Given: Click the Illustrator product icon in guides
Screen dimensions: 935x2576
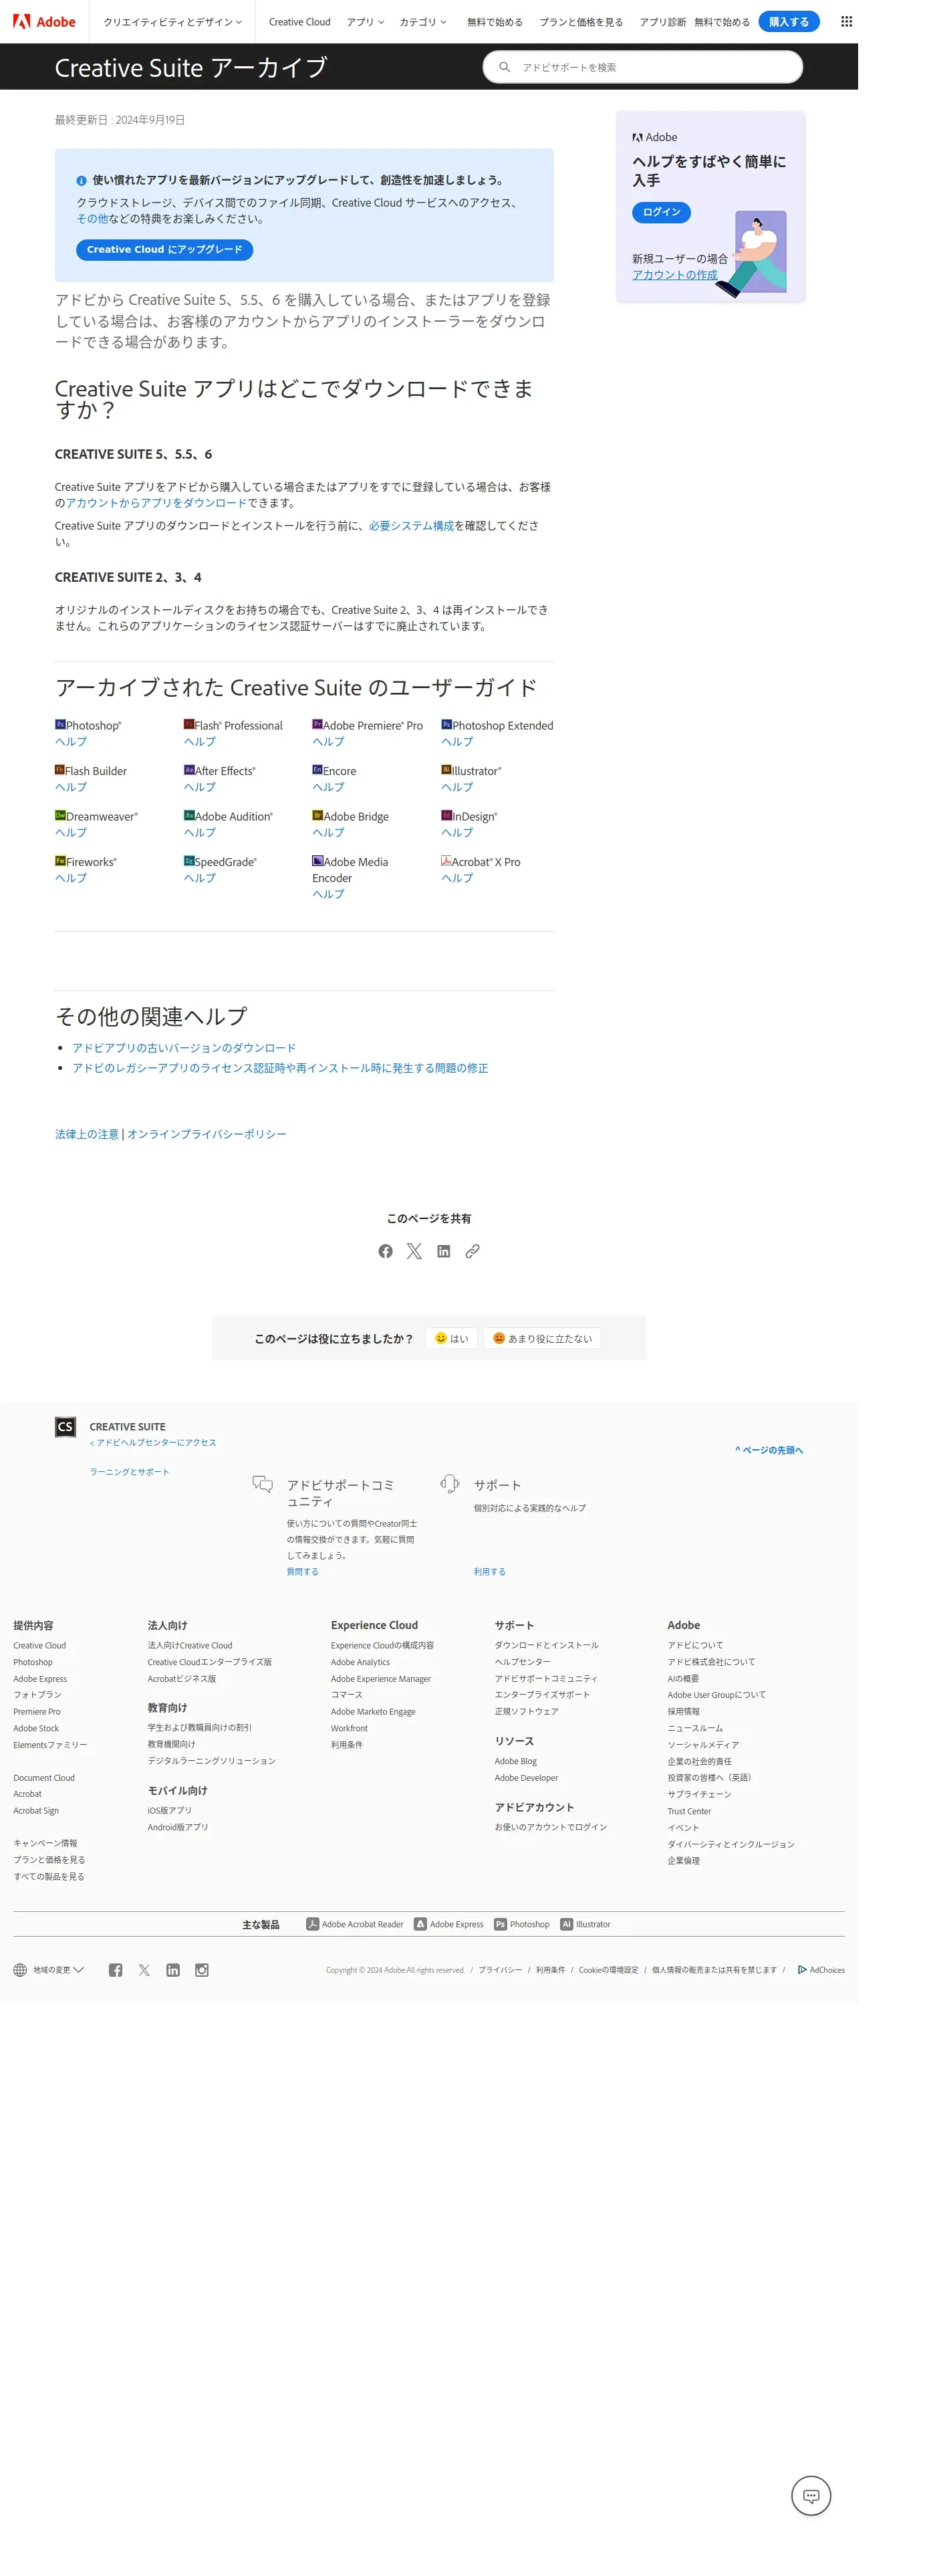Looking at the screenshot, I should click(446, 770).
